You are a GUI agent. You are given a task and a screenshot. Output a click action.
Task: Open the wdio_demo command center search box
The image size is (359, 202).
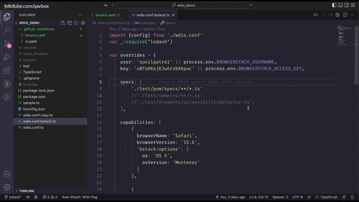[186, 5]
